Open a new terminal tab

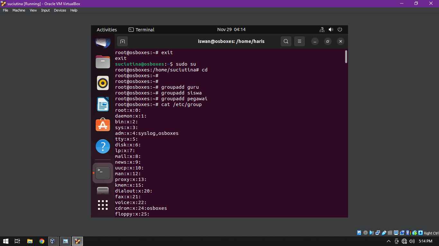click(x=122, y=41)
